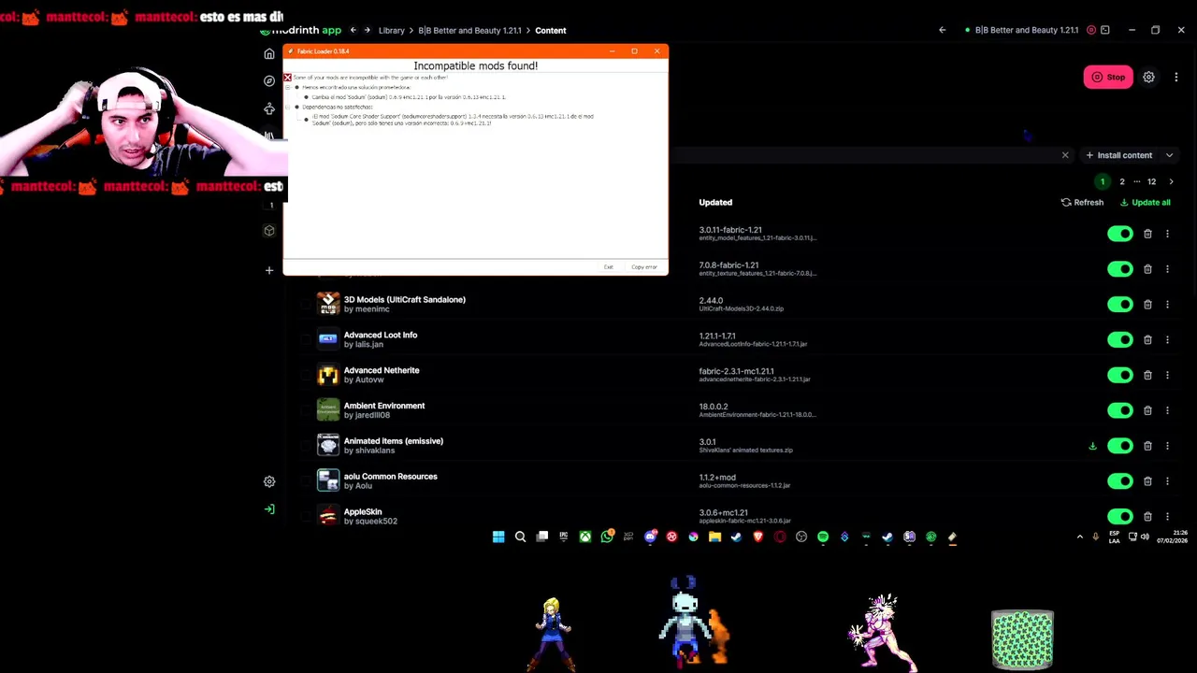The image size is (1197, 673).
Task: Select page 1 of content
Action: [x=1103, y=182]
